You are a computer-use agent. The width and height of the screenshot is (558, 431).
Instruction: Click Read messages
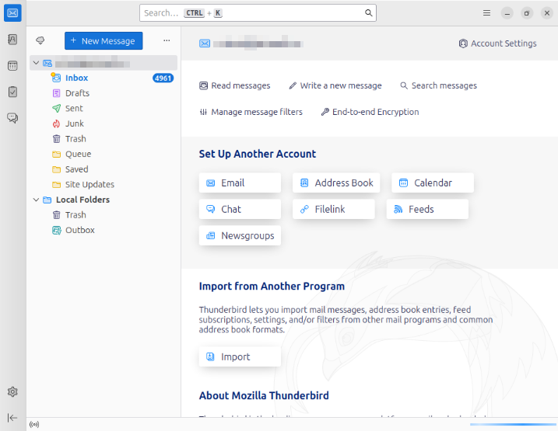[x=235, y=86]
